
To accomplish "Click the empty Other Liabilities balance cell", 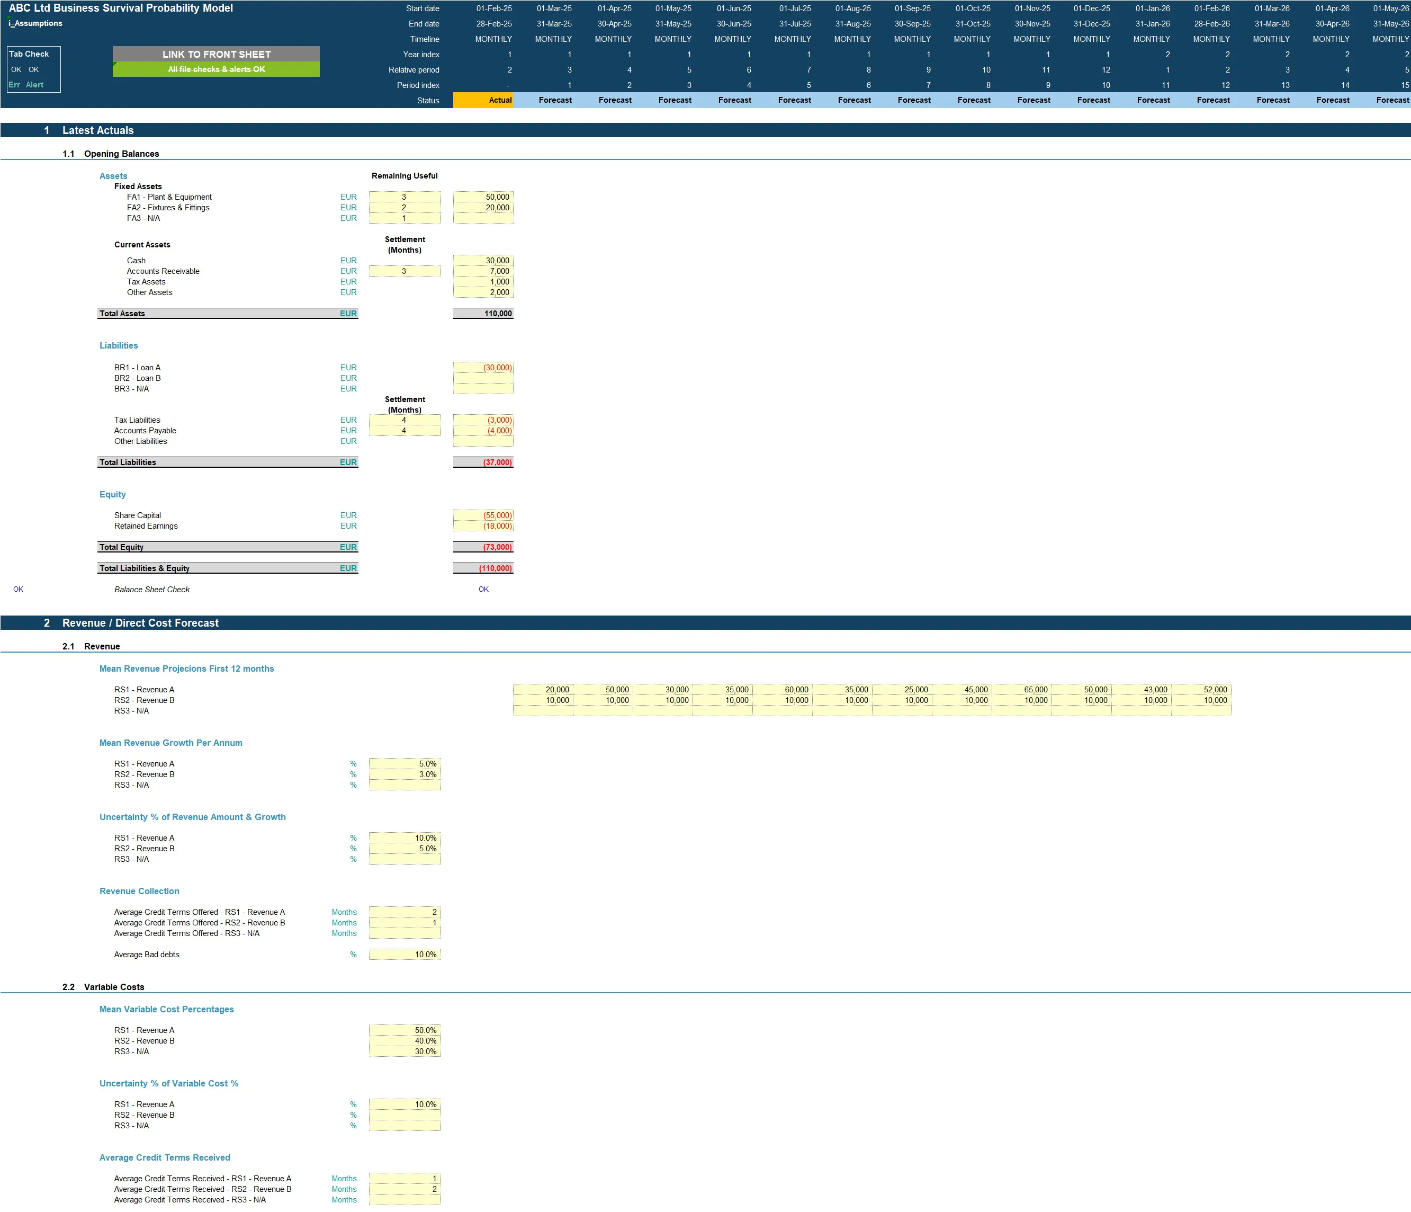I will pyautogui.click(x=483, y=441).
